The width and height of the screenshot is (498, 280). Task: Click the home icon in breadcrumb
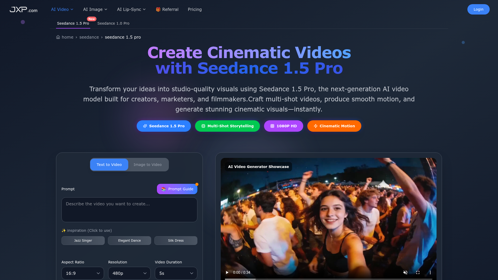point(58,37)
